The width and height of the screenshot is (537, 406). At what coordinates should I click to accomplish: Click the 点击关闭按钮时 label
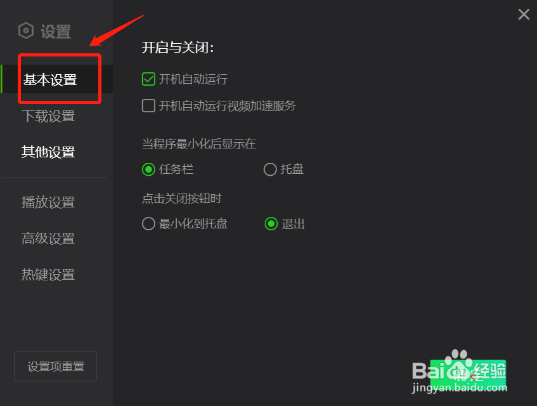(182, 199)
